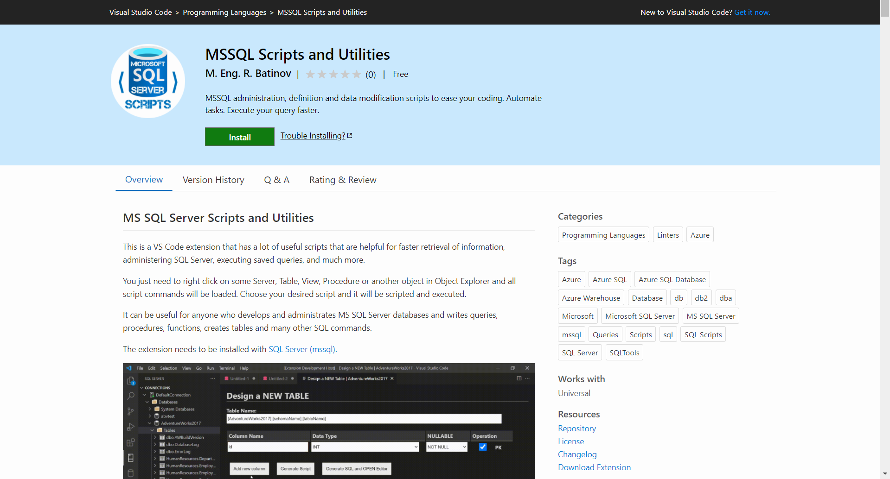Select the Overview tab

[x=144, y=180]
